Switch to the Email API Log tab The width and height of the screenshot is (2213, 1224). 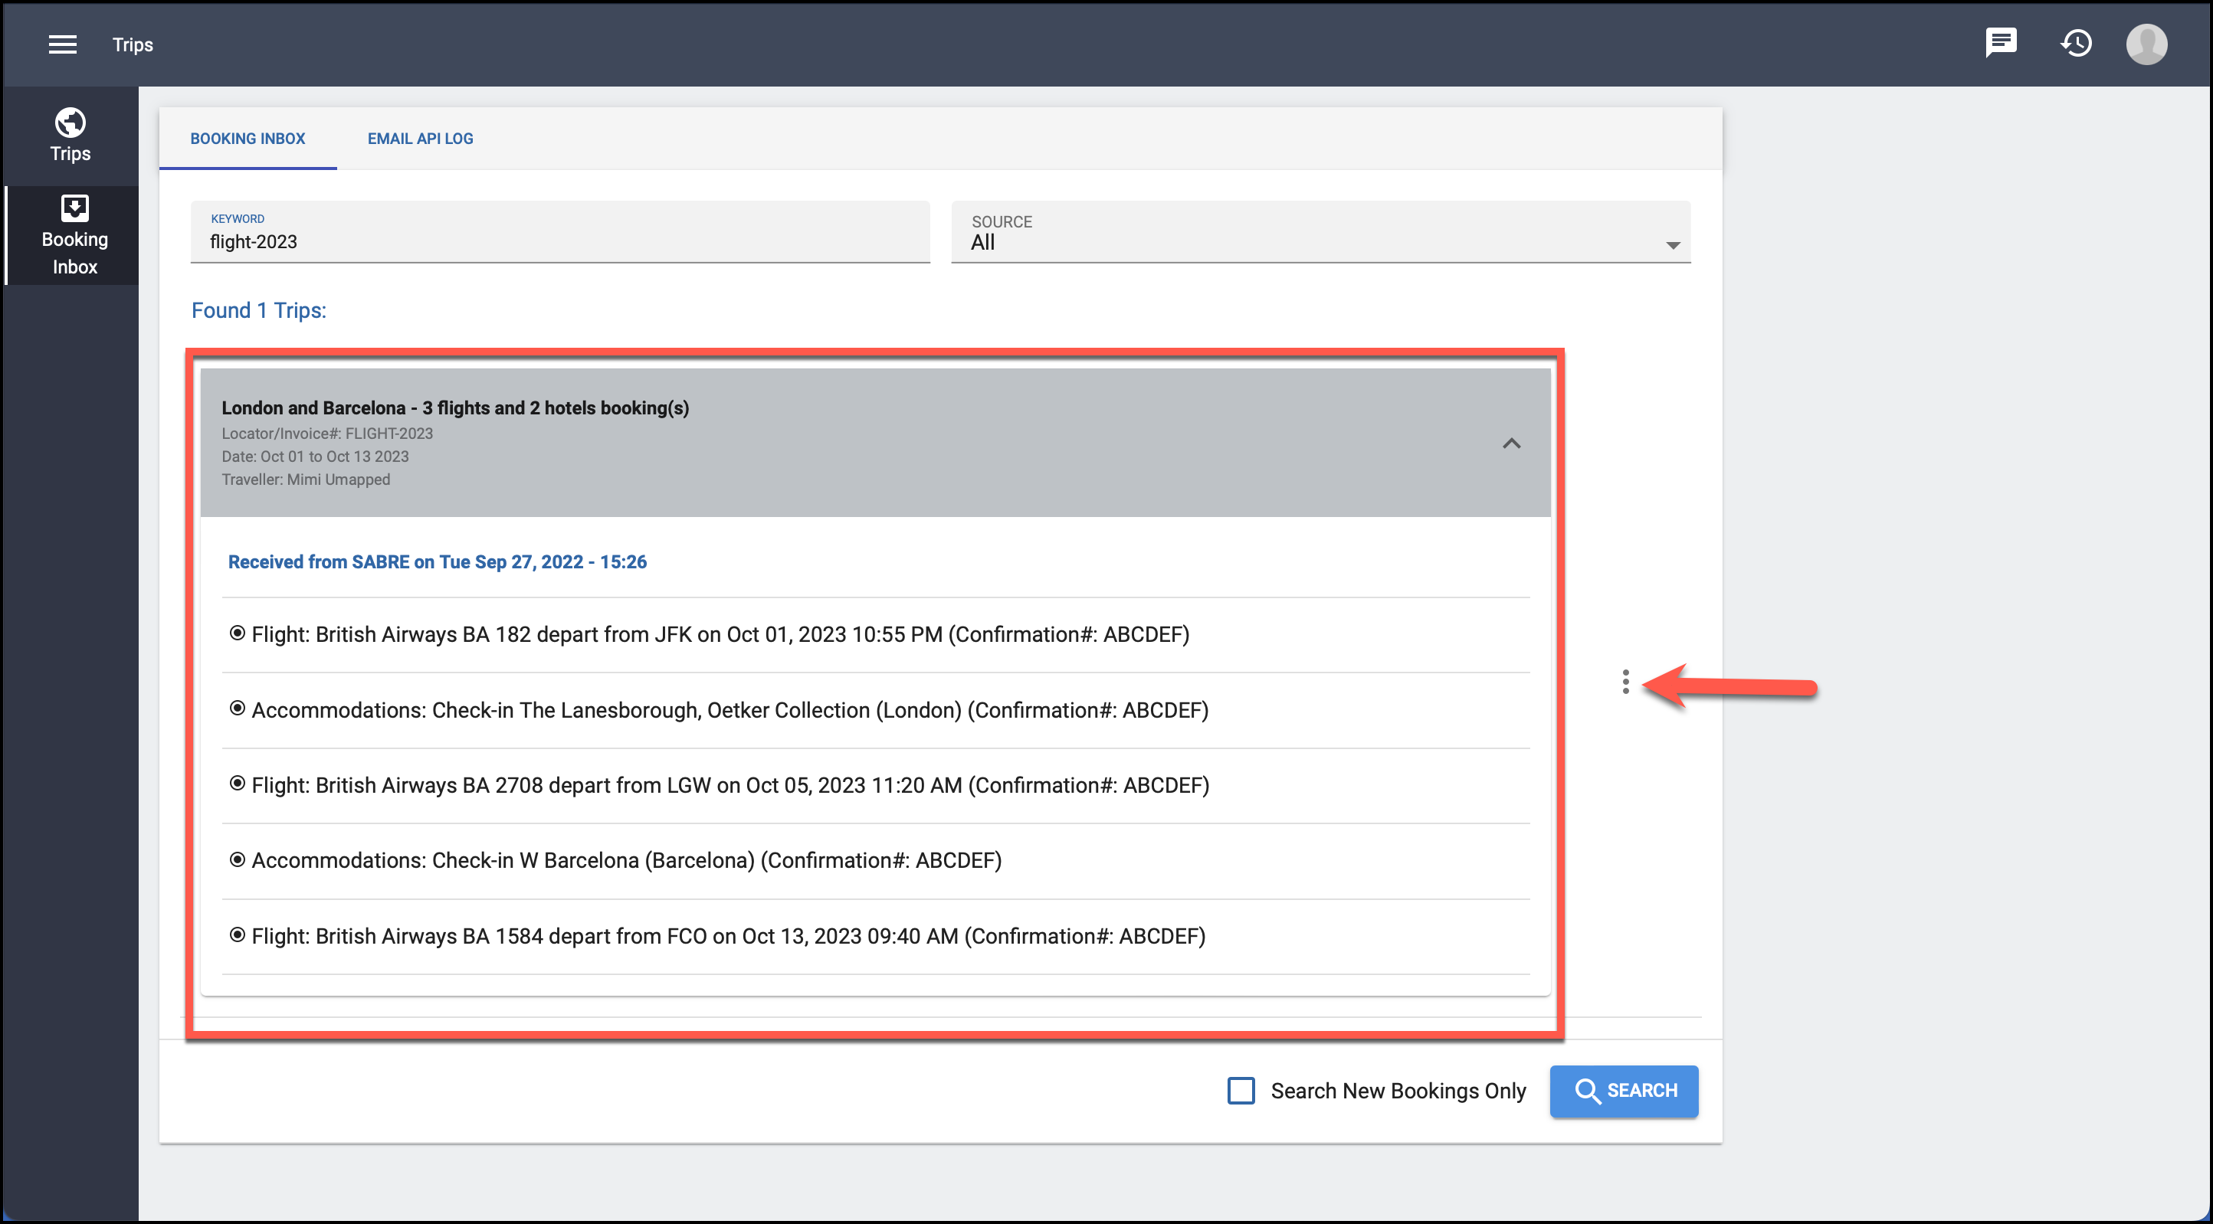(420, 139)
